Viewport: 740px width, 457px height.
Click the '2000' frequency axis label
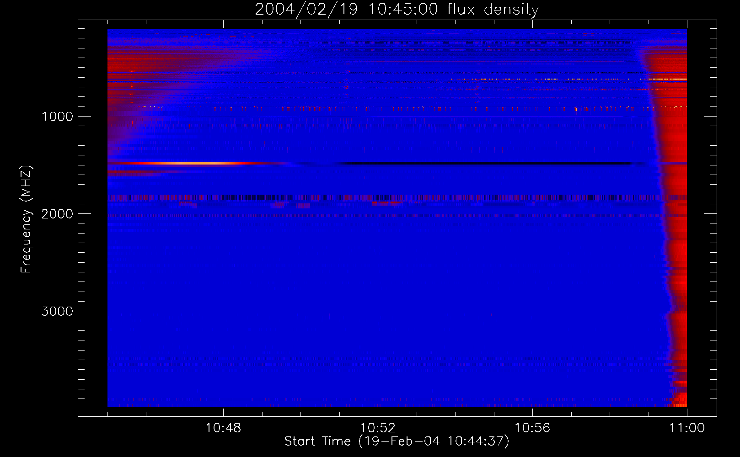tap(57, 214)
